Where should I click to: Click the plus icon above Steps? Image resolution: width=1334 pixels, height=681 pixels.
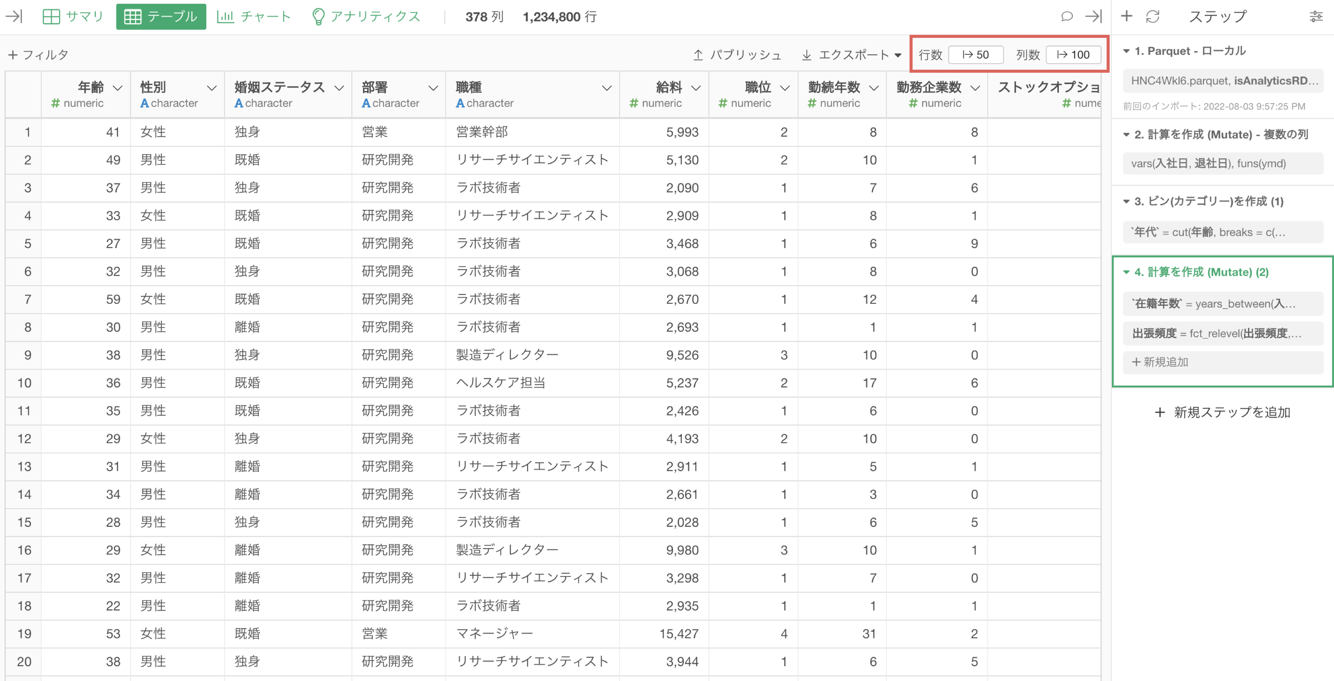tap(1126, 17)
